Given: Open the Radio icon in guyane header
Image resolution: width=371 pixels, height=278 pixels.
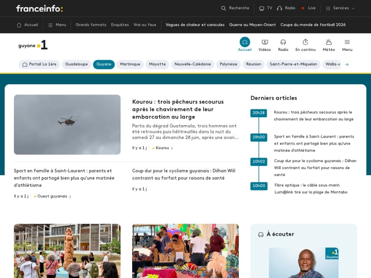Looking at the screenshot, I should (283, 42).
